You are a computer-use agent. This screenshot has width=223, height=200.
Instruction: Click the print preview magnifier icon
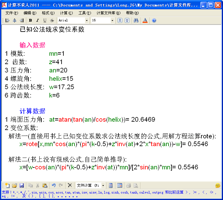click(136, 185)
